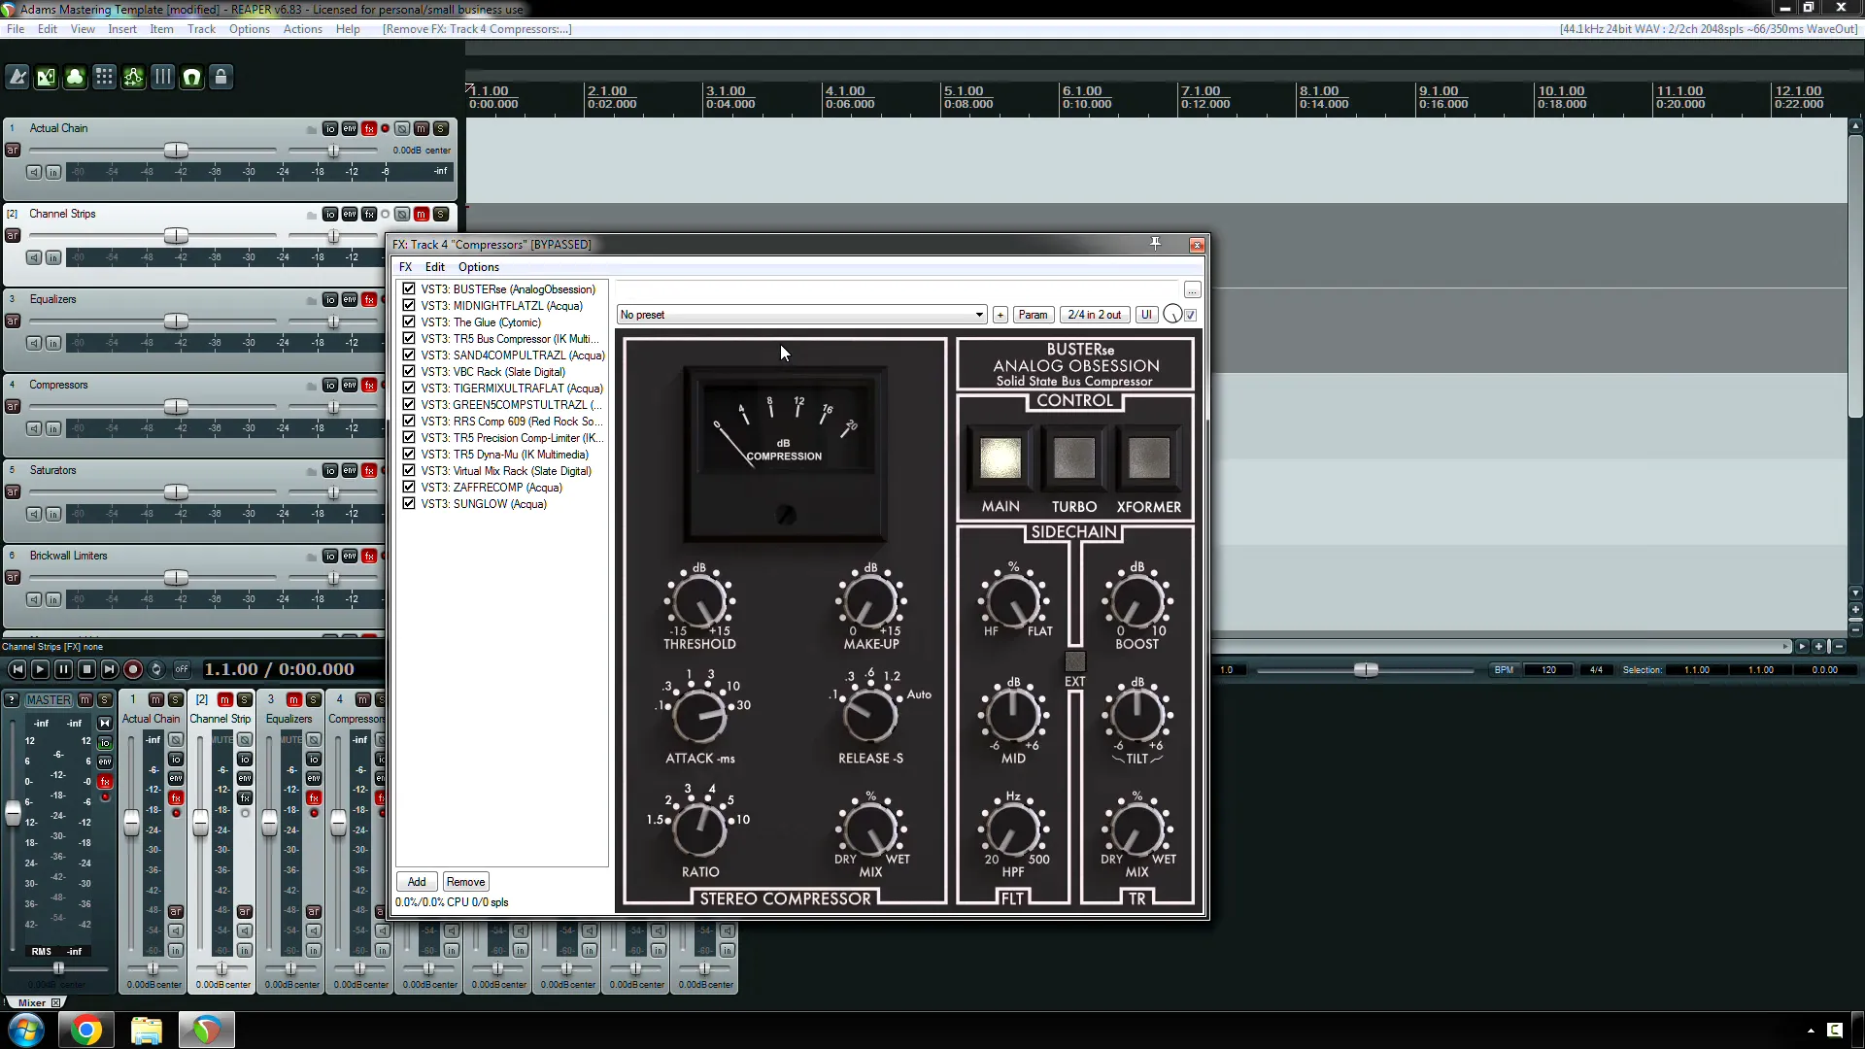This screenshot has height=1049, width=1865.
Task: Toggle plugin bypass checkbox beside UI button
Action: click(x=1191, y=315)
